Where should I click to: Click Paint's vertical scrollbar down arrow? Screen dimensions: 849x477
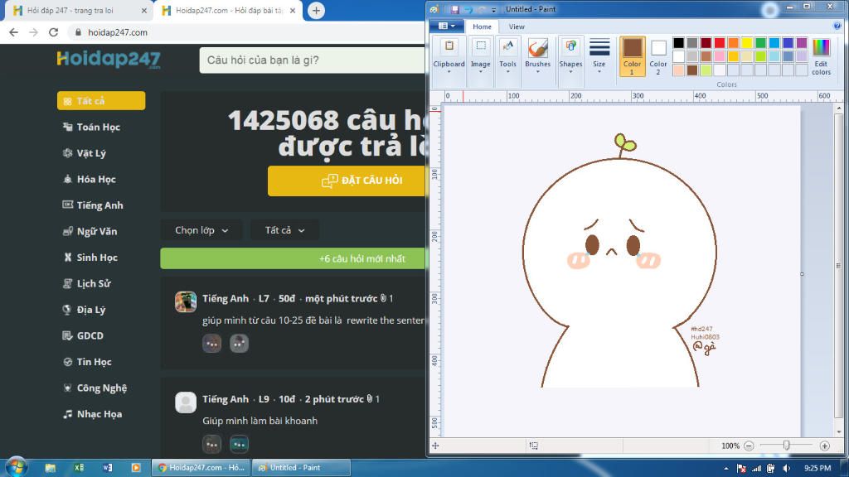point(839,432)
